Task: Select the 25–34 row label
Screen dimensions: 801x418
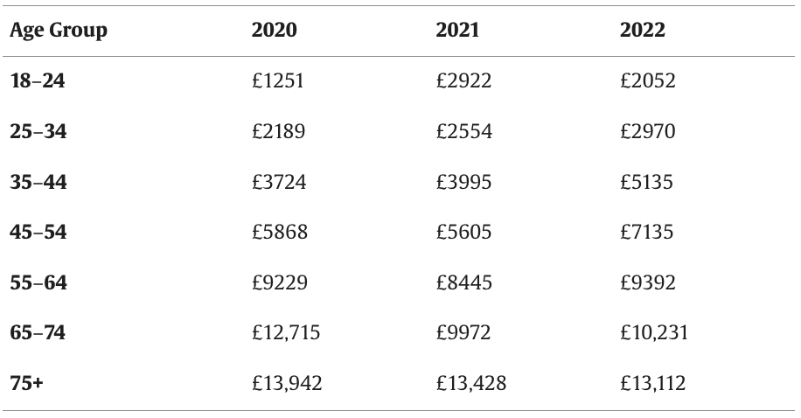Action: 38,132
